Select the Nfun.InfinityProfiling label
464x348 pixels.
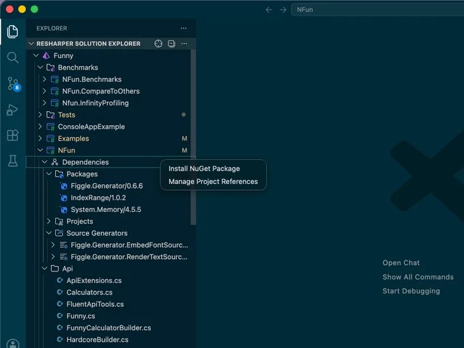click(x=96, y=103)
